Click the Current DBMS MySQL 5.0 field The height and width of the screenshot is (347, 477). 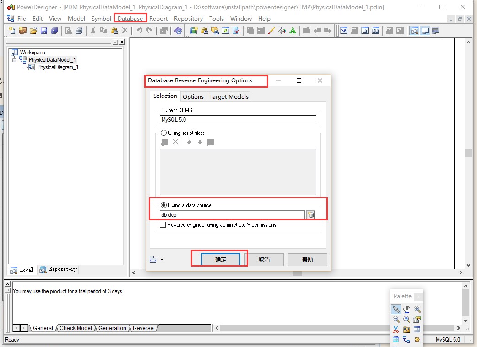click(238, 120)
